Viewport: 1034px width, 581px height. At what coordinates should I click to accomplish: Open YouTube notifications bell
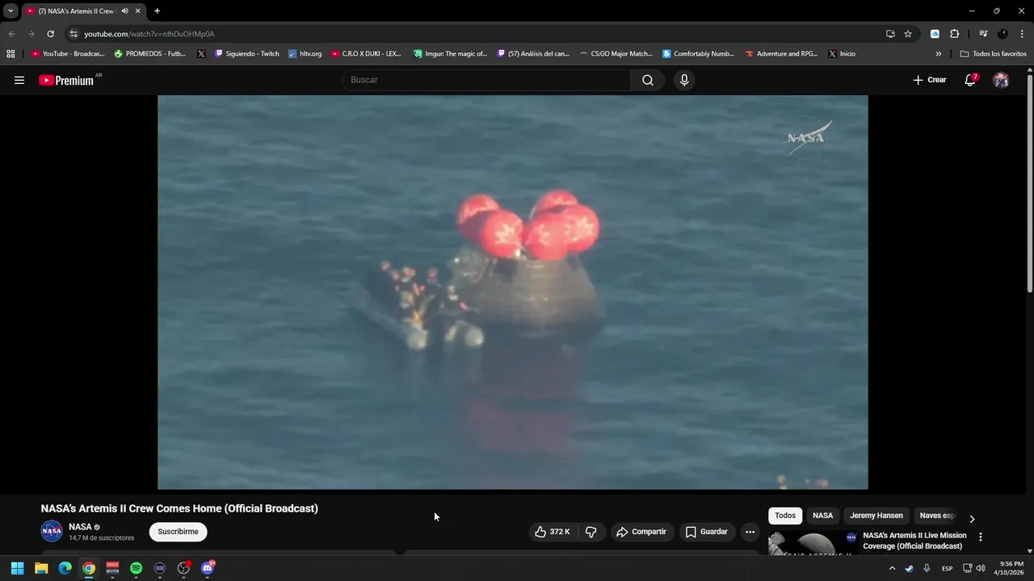click(970, 80)
